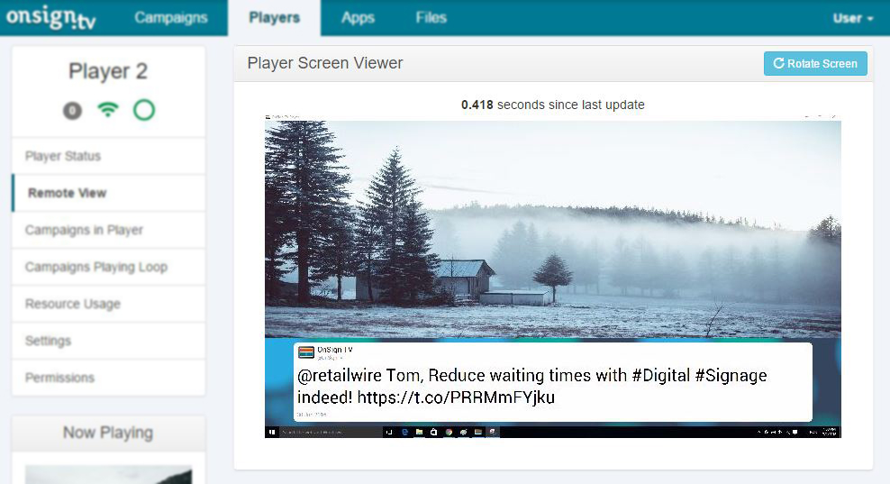Open Campaigns in Player section
The image size is (890, 484).
[108, 230]
